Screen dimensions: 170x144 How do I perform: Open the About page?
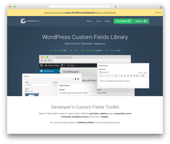[x=89, y=21]
